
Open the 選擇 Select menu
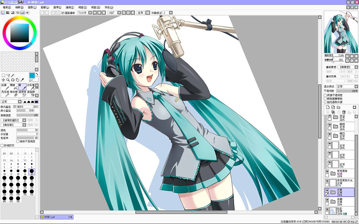[x=57, y=7]
